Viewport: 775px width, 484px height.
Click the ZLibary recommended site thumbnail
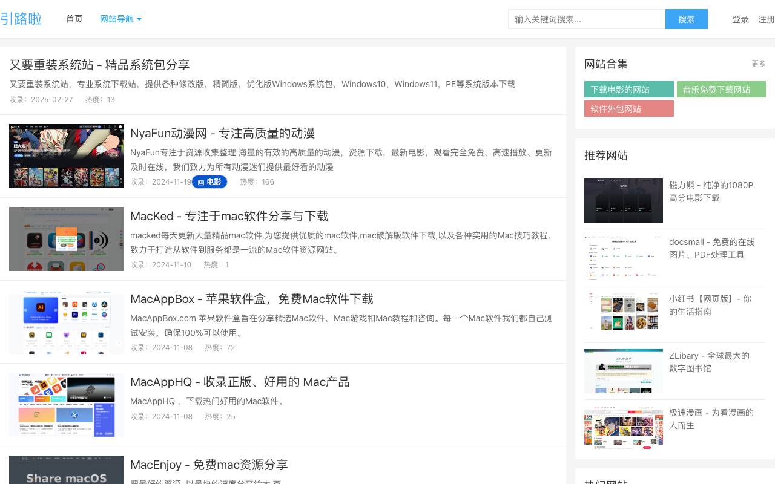(x=624, y=371)
